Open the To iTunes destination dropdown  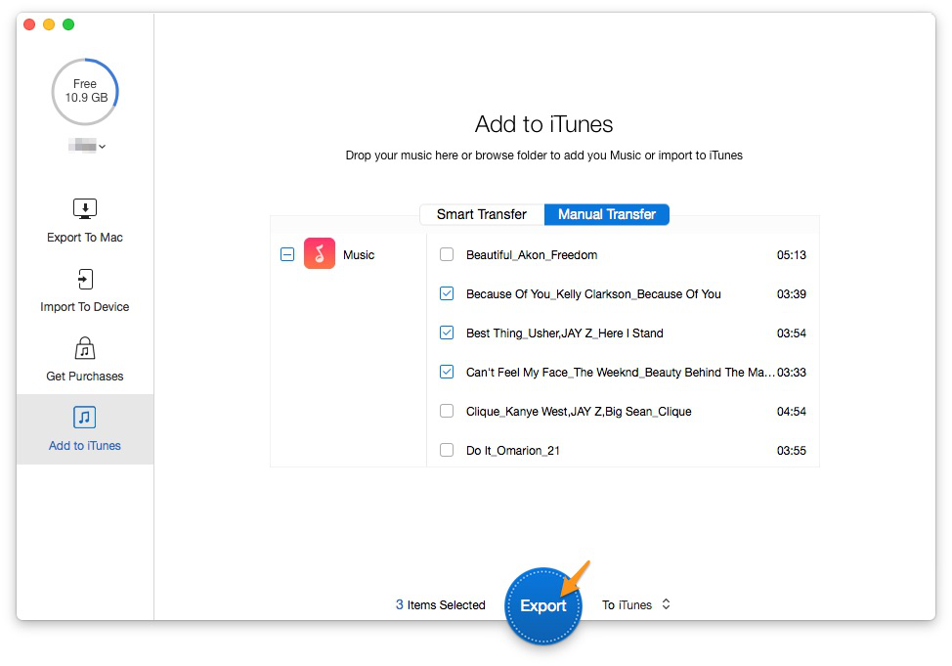tap(635, 604)
